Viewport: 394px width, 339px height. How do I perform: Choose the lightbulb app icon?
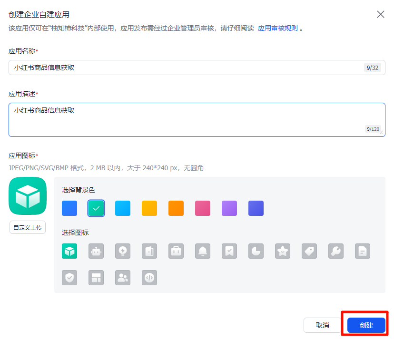[123, 251]
